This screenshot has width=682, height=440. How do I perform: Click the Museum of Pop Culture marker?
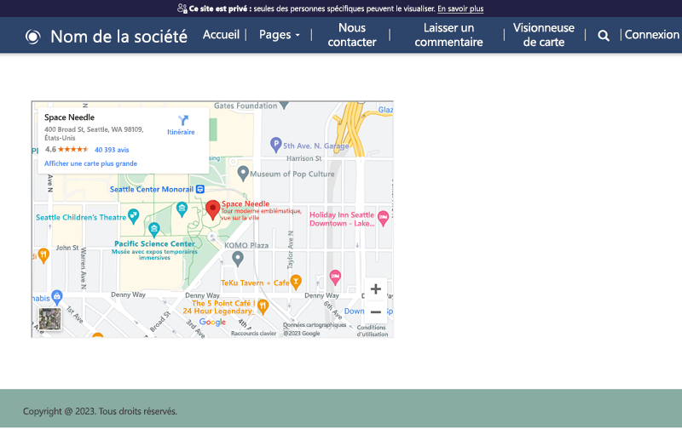pyautogui.click(x=243, y=174)
